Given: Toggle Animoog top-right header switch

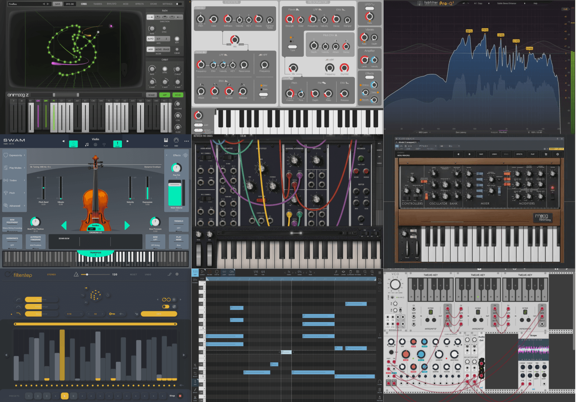Looking at the screenshot, I should 178,4.
